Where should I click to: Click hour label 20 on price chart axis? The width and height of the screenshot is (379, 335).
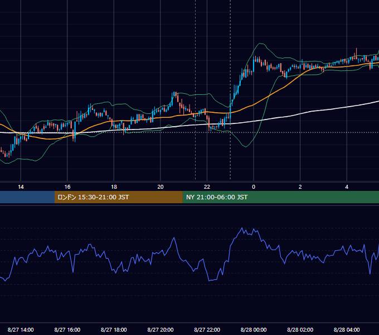(x=161, y=187)
